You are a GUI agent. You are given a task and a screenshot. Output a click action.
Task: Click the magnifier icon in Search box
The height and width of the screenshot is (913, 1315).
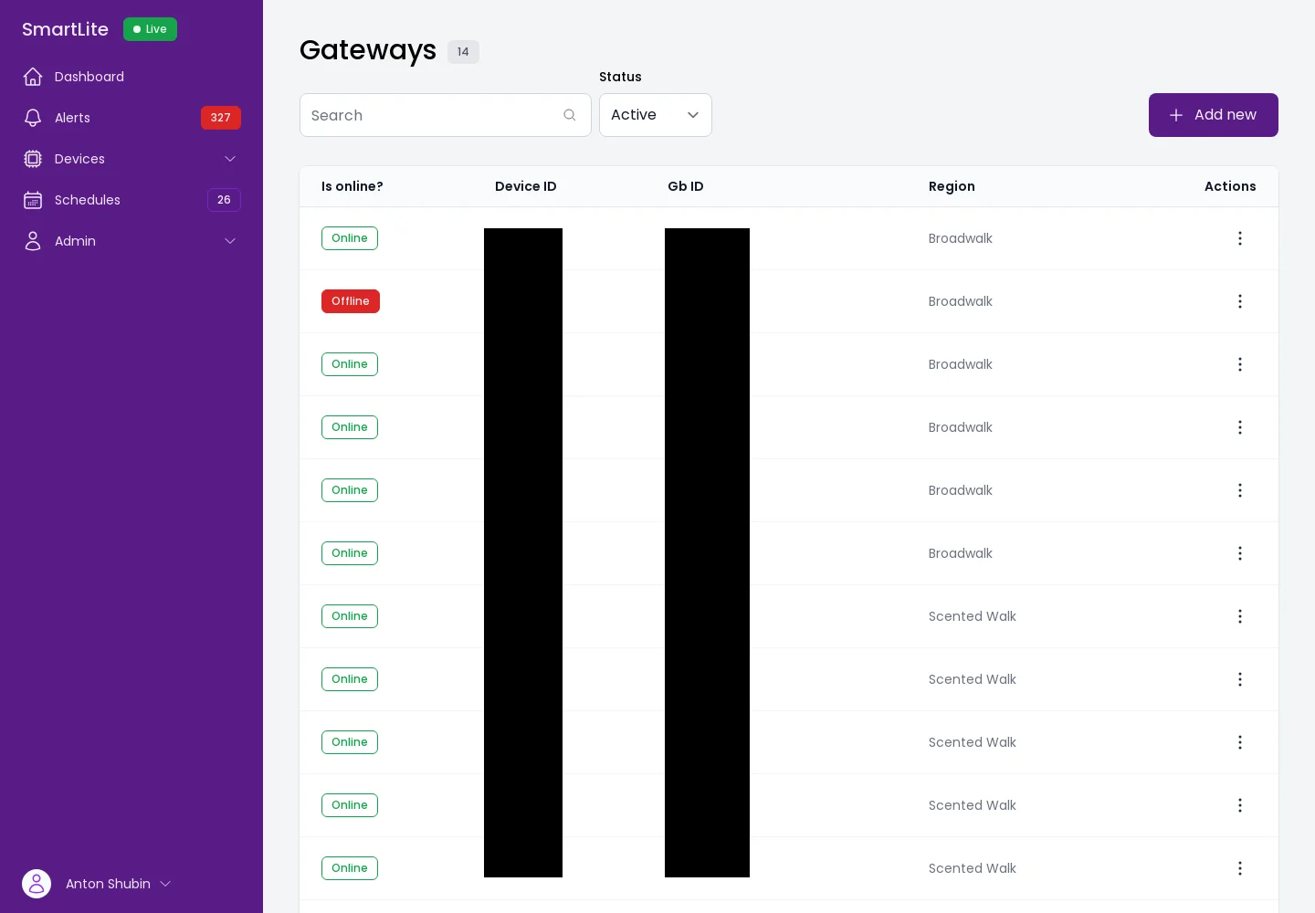click(570, 115)
